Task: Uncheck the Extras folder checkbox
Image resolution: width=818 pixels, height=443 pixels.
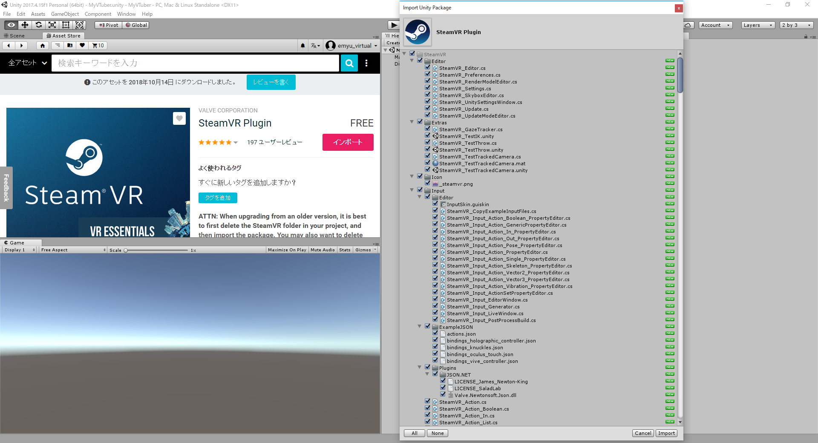Action: [420, 121]
